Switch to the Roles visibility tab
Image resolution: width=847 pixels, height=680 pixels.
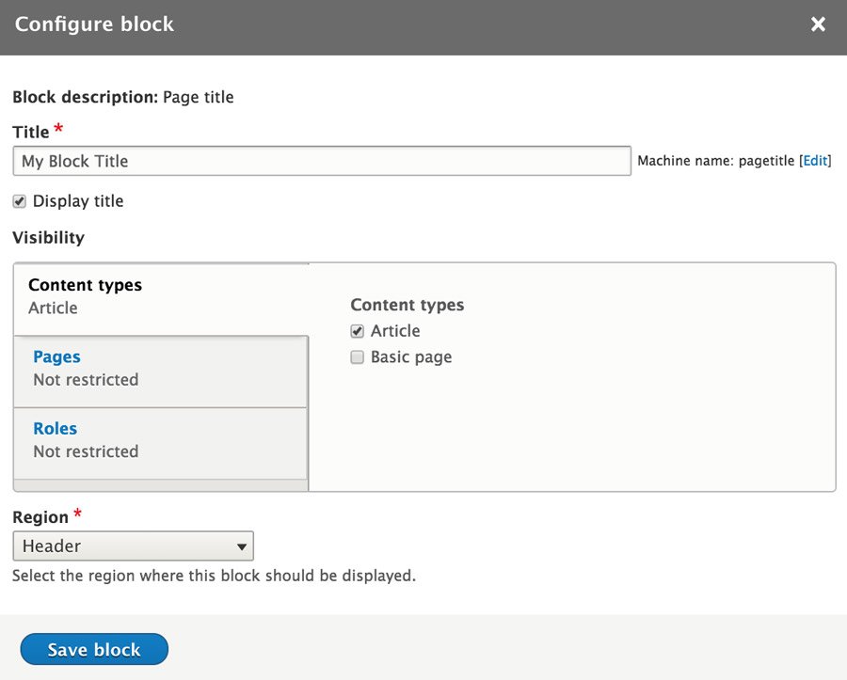click(55, 428)
